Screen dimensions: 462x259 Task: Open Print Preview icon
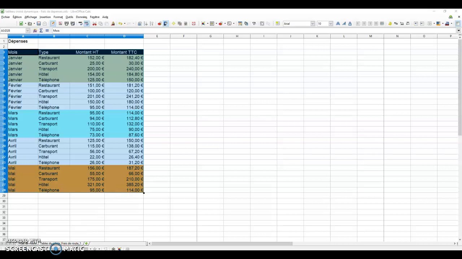coord(73,23)
